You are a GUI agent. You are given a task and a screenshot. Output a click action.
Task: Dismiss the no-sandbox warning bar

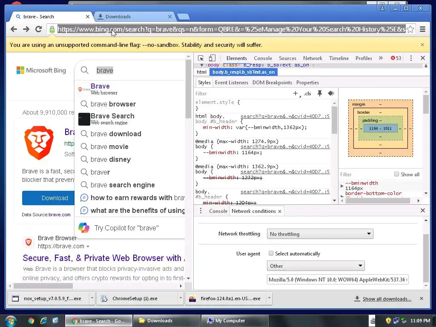point(422,45)
